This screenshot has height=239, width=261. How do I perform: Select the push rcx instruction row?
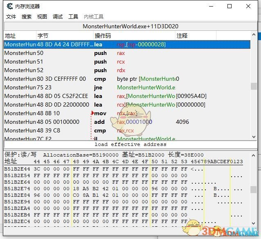127,62
